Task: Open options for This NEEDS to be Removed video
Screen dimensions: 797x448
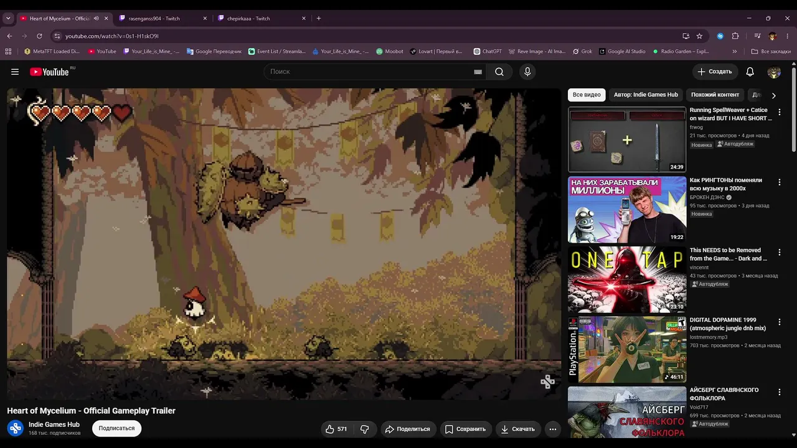Action: point(779,252)
